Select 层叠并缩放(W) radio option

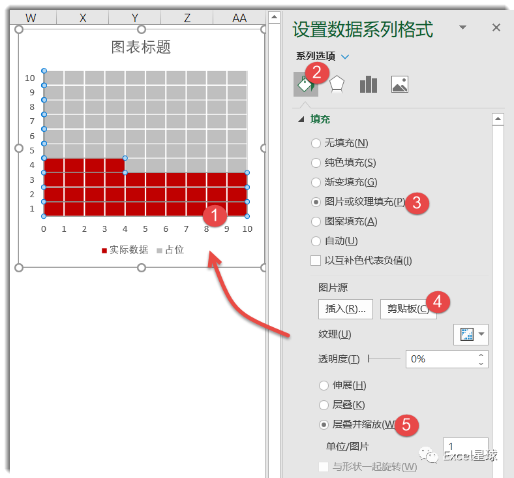(324, 425)
